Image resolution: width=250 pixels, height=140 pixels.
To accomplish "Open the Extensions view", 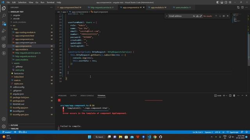I will [x=4, y=38].
